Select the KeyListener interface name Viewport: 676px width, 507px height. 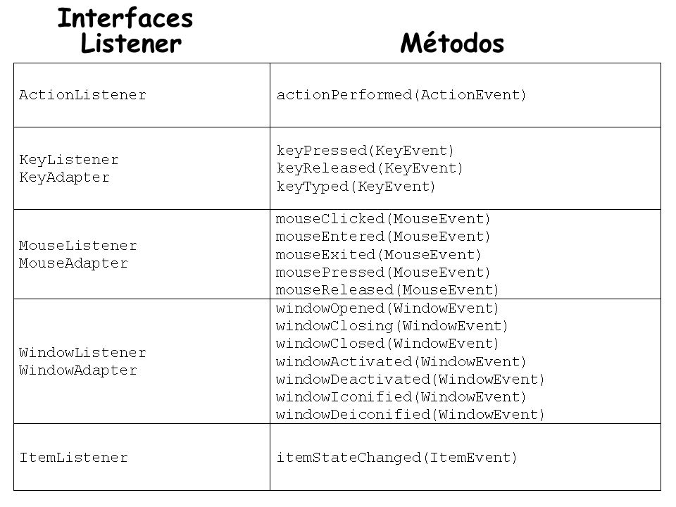click(69, 160)
